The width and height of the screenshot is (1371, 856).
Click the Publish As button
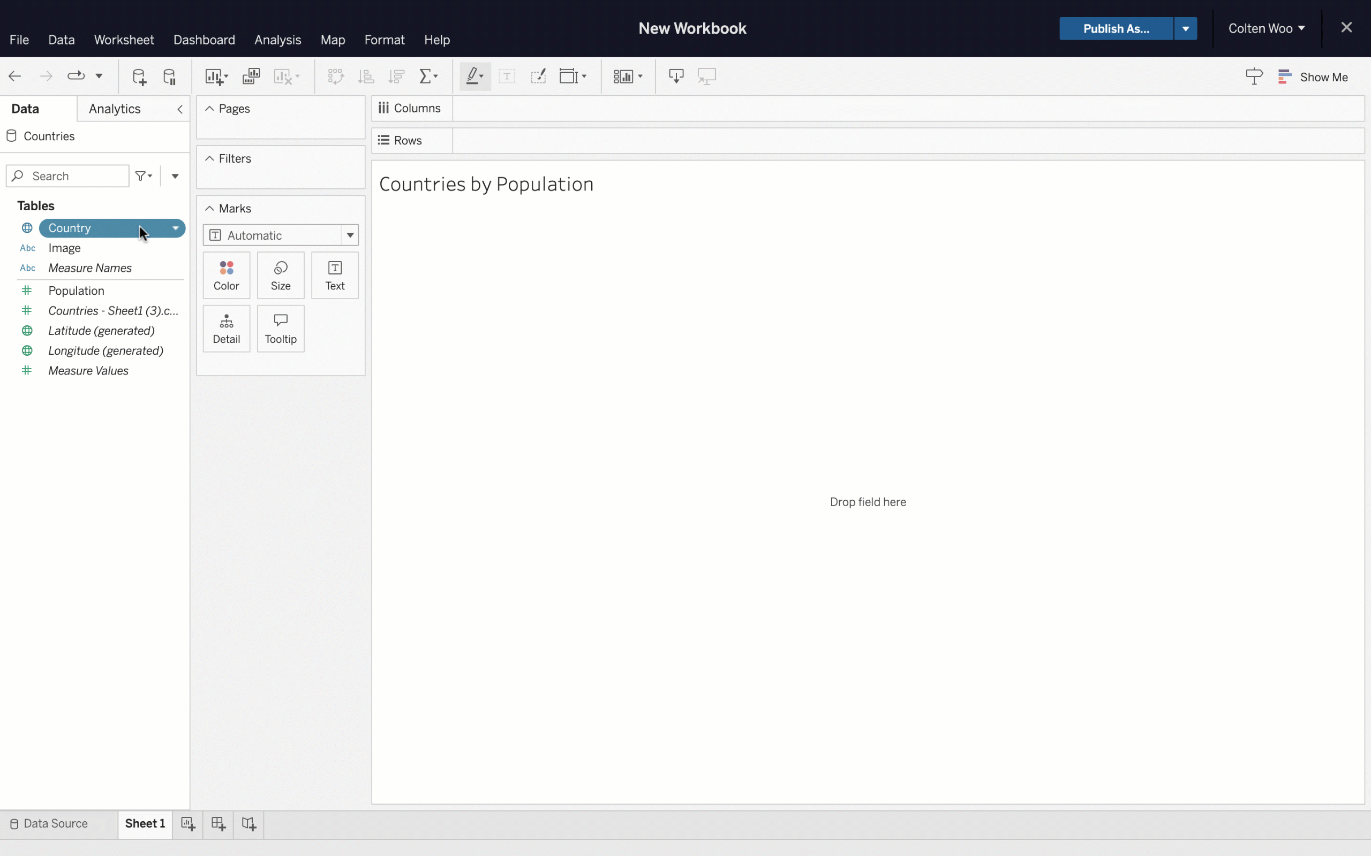pyautogui.click(x=1116, y=28)
